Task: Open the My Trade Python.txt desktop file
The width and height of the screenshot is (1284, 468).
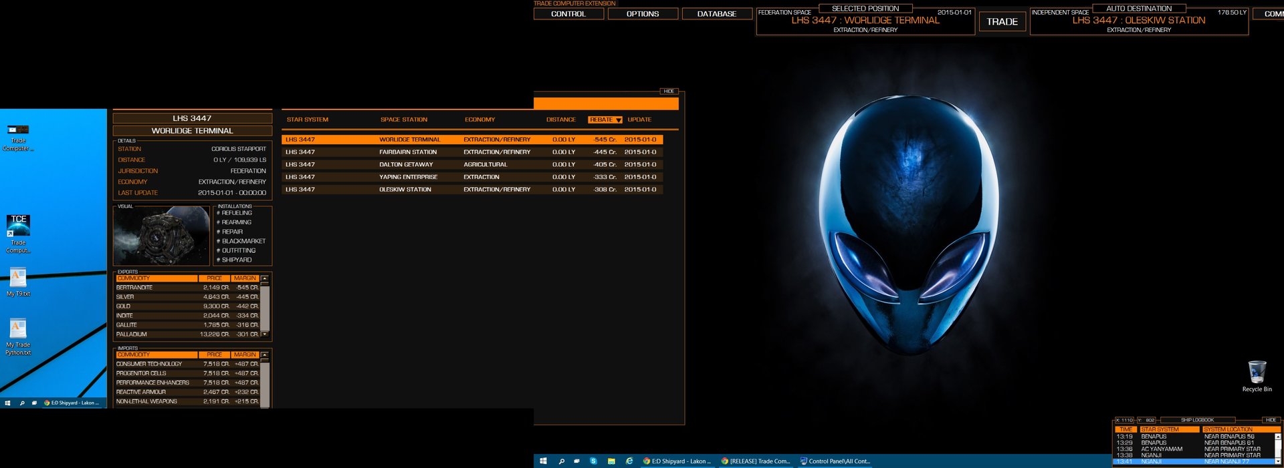Action: (19, 337)
